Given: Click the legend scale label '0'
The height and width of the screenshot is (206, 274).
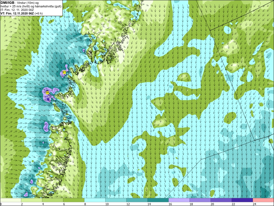Looking at the screenshot, I should click(1, 204).
